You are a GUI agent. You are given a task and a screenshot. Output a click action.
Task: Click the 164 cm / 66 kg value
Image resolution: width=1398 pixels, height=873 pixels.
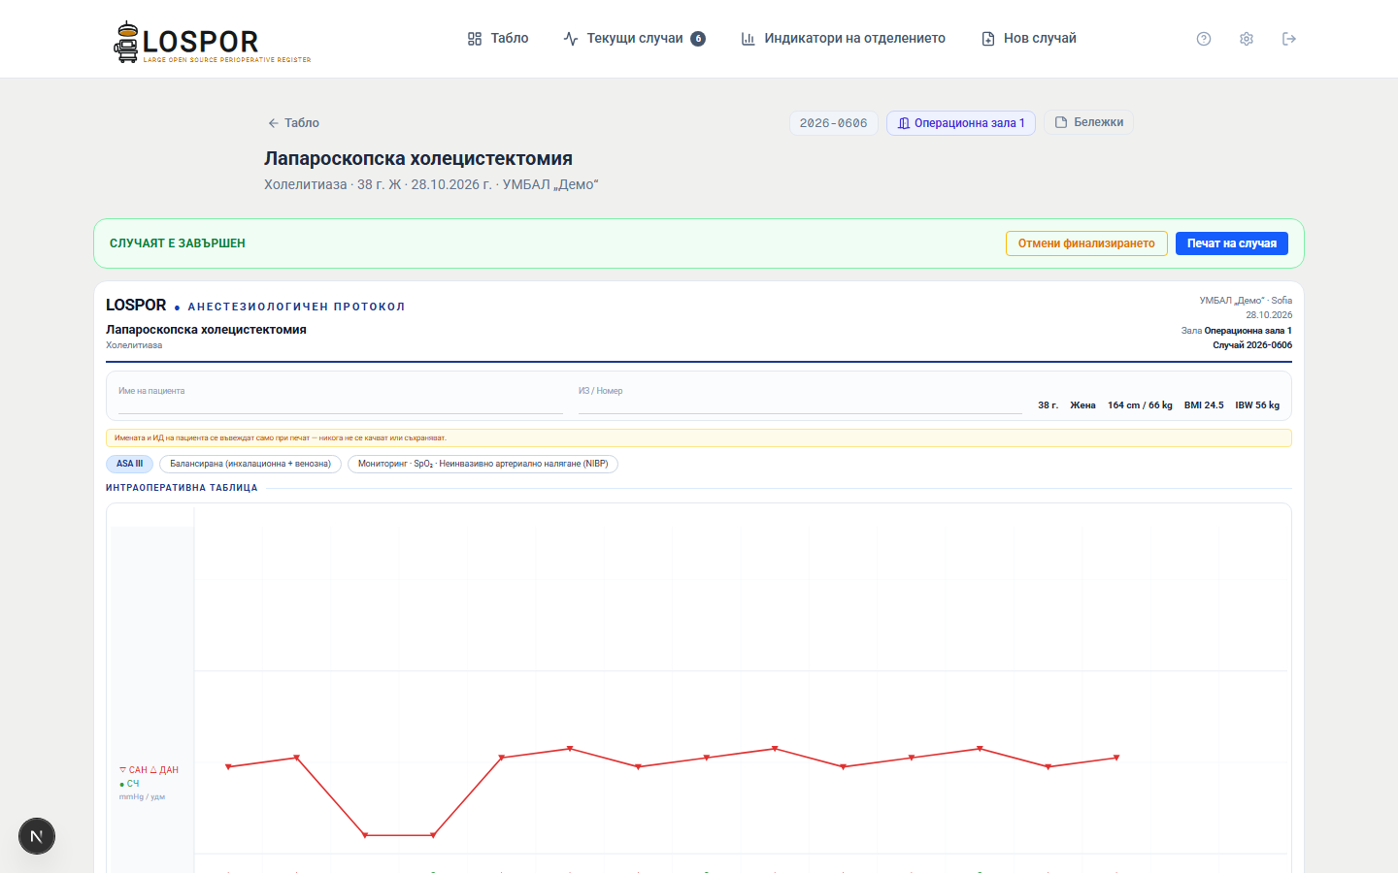tap(1140, 405)
